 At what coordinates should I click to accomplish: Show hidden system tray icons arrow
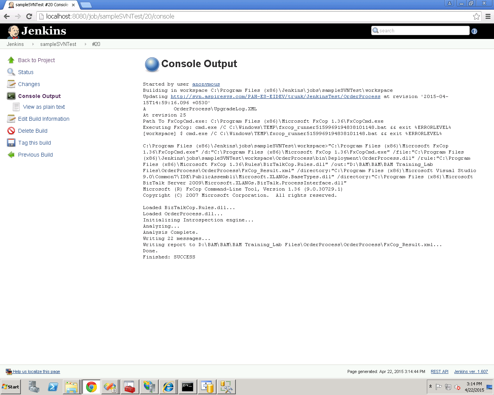click(x=430, y=387)
